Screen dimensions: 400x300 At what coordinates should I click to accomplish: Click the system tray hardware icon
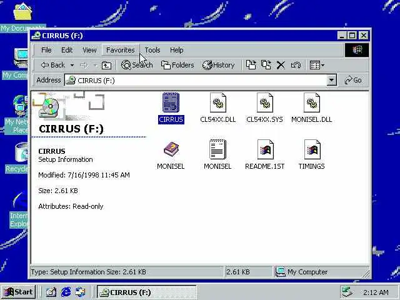pos(347,292)
